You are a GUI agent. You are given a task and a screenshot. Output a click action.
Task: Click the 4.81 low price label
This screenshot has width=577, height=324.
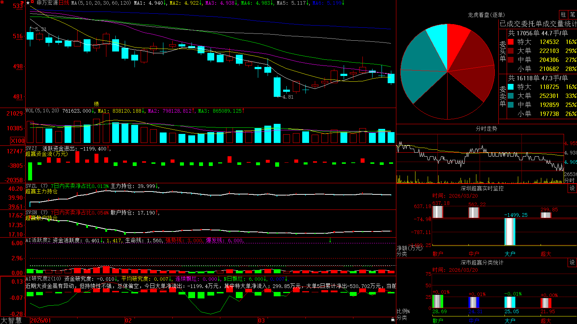pyautogui.click(x=287, y=97)
